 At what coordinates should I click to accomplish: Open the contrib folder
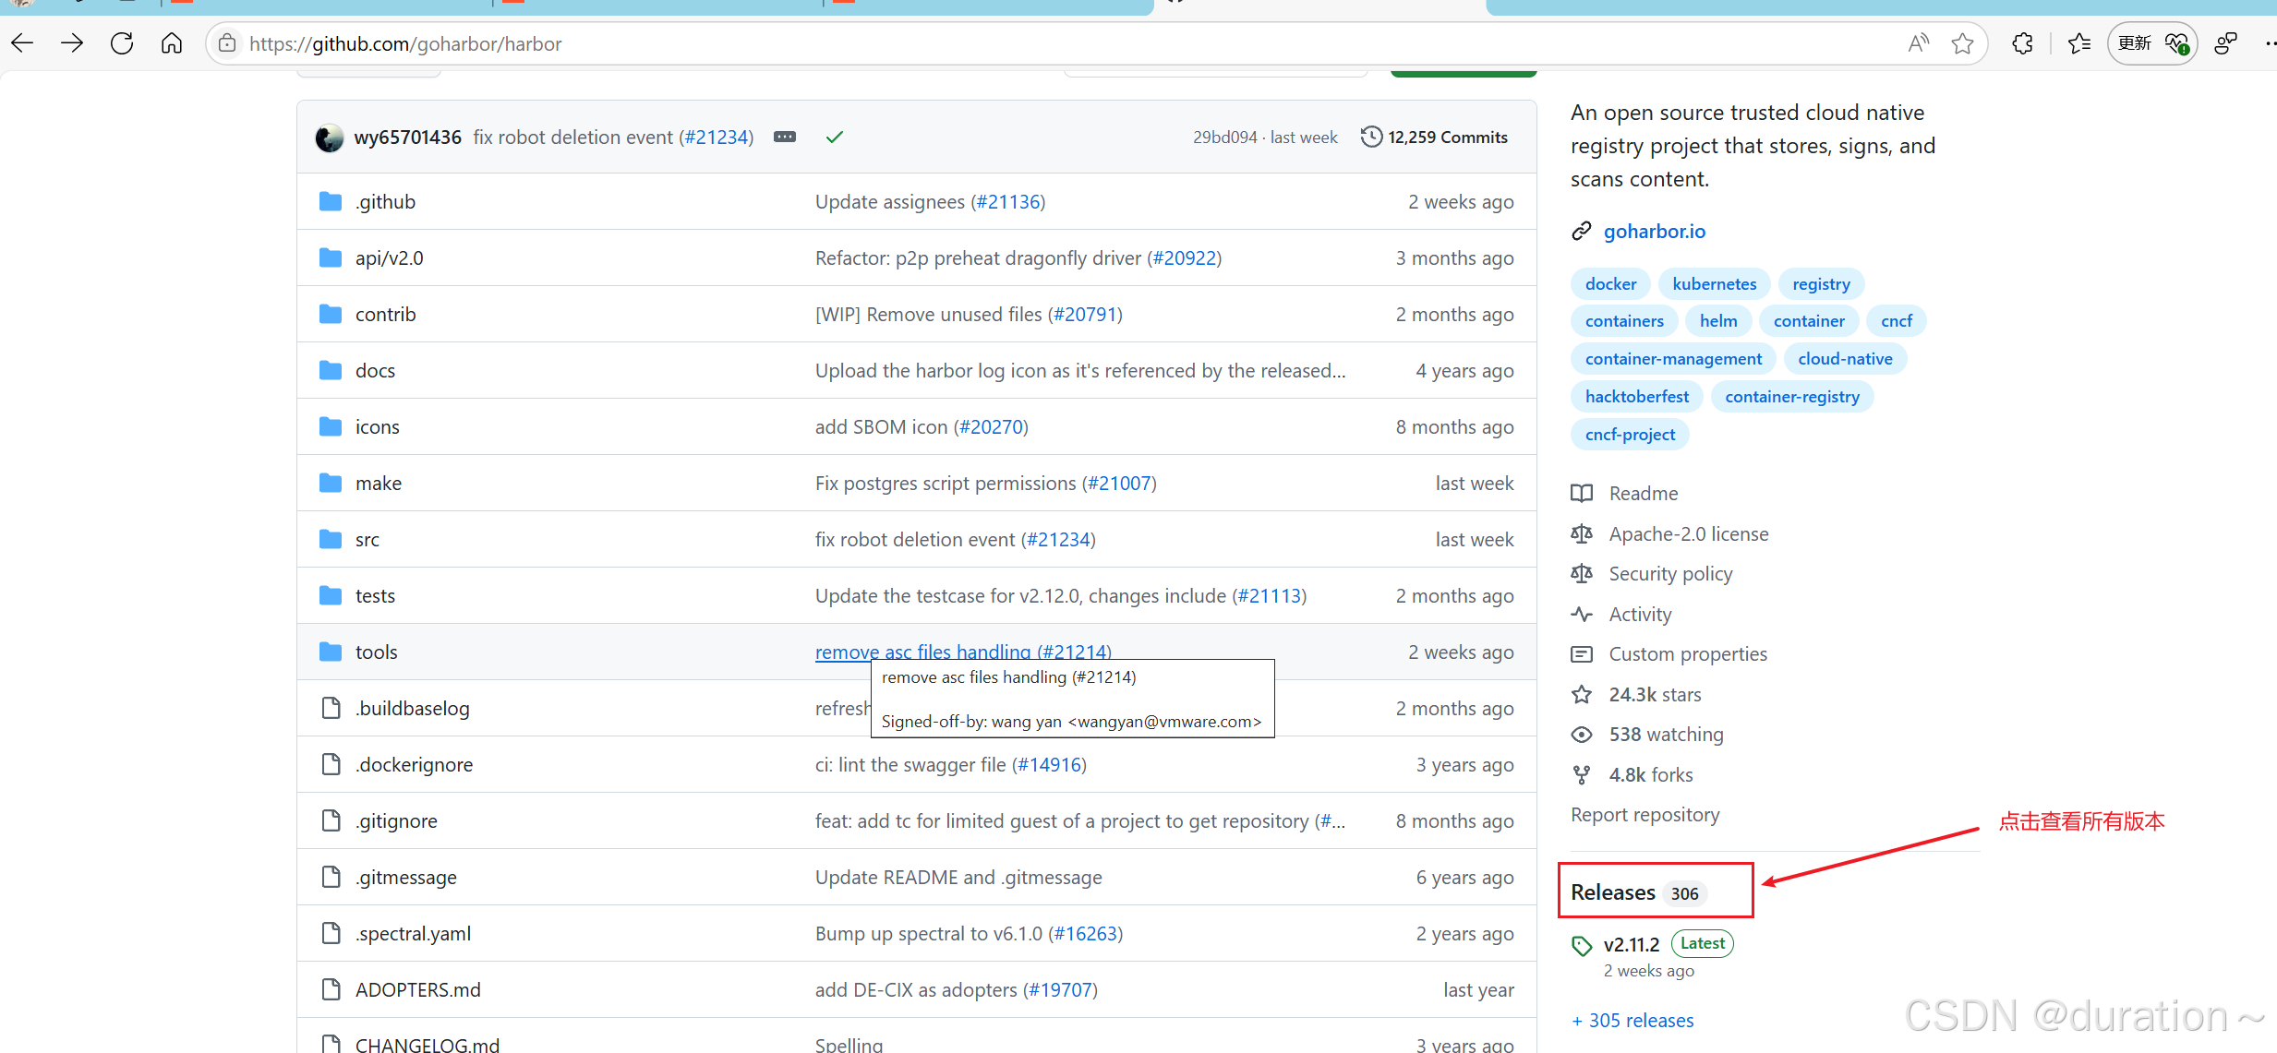[385, 314]
